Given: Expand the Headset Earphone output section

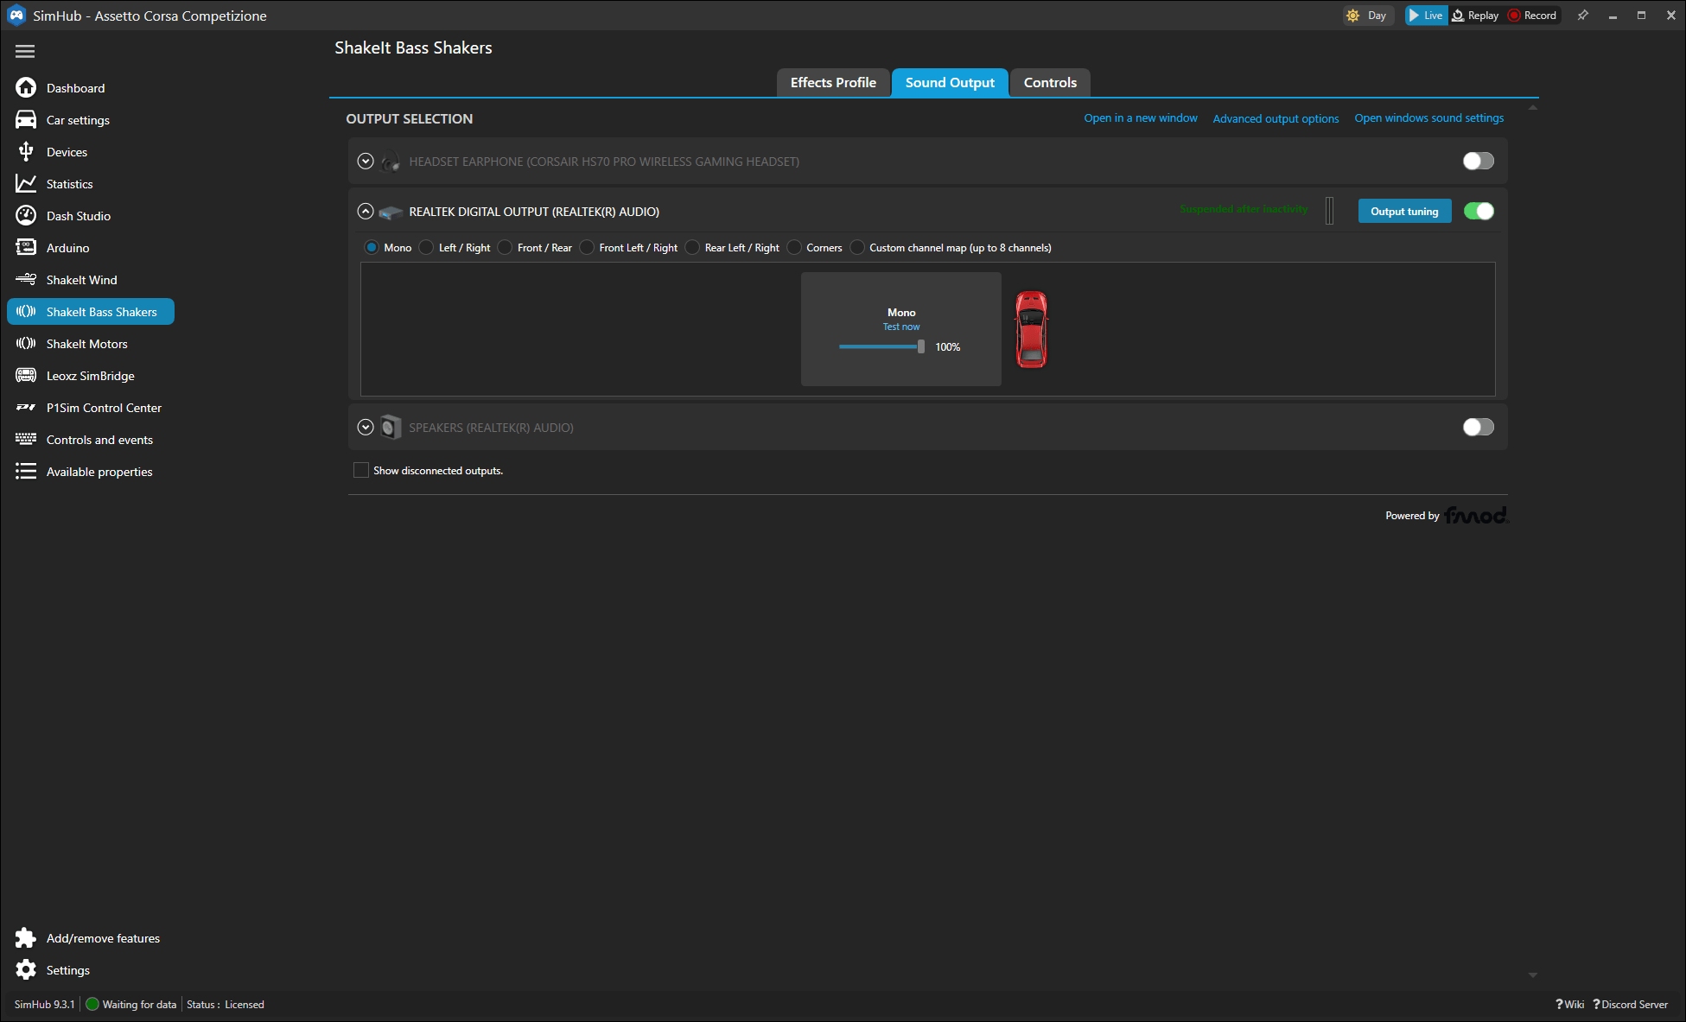Looking at the screenshot, I should point(366,162).
